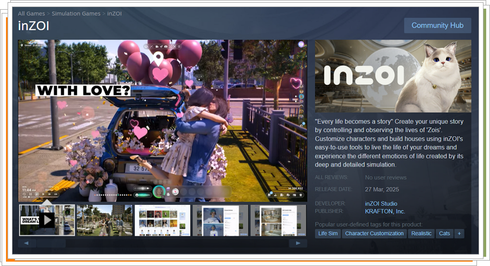Click the large pink heart icon beside the video's right-edge icon column
Viewport: 490px width, 266px height.
(x=295, y=83)
